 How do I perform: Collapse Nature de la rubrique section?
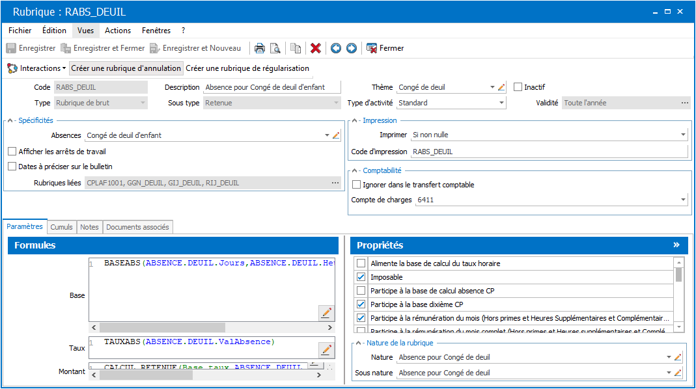pyautogui.click(x=359, y=343)
